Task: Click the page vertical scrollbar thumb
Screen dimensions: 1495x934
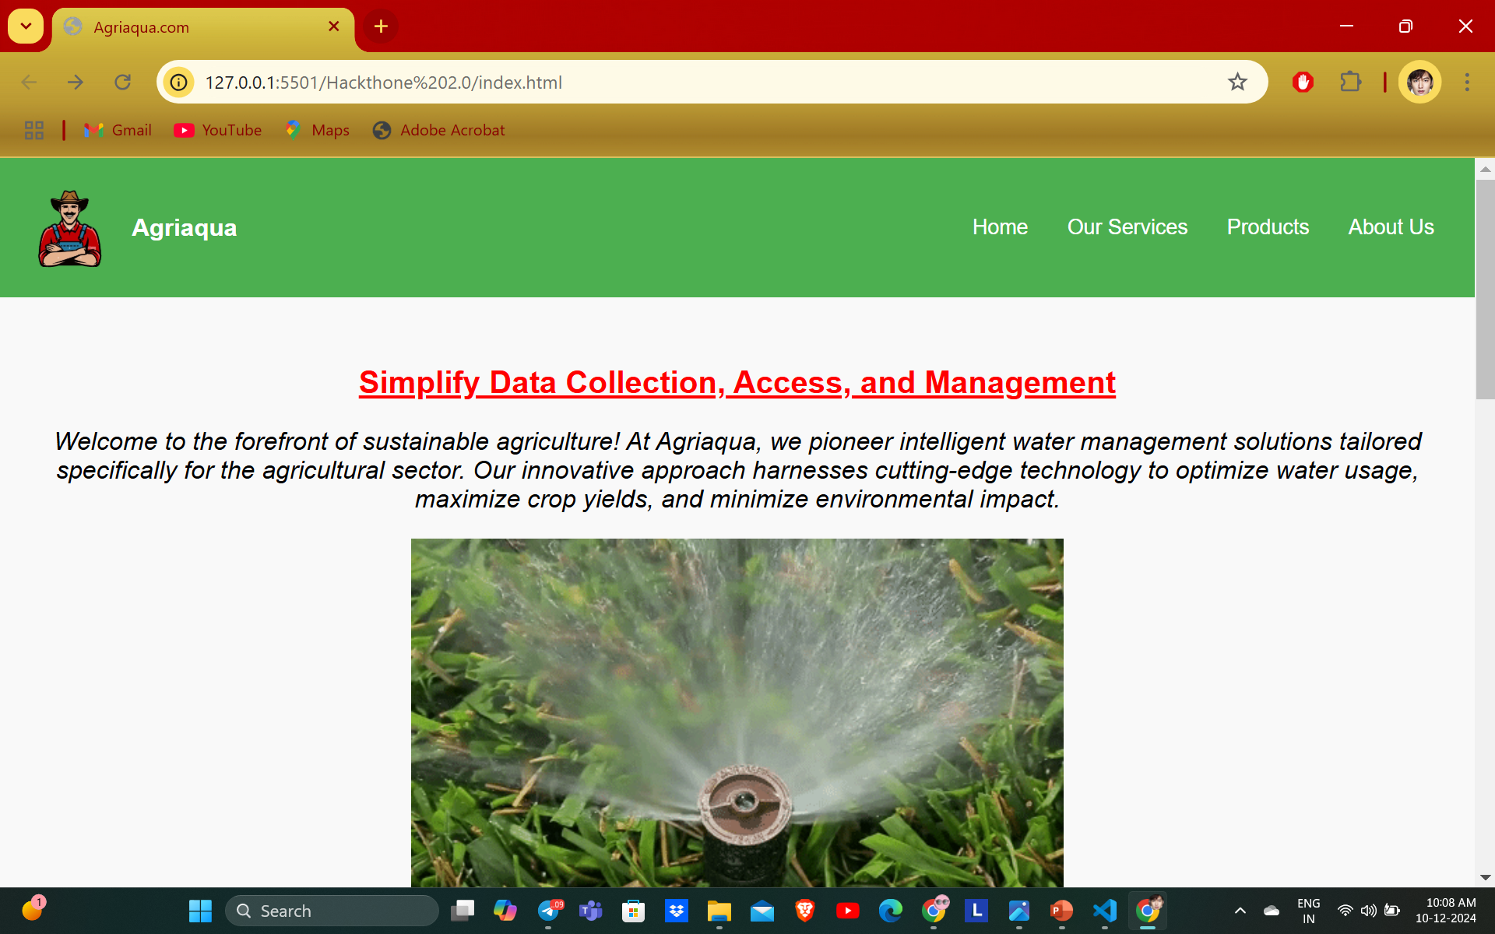Action: pyautogui.click(x=1484, y=288)
